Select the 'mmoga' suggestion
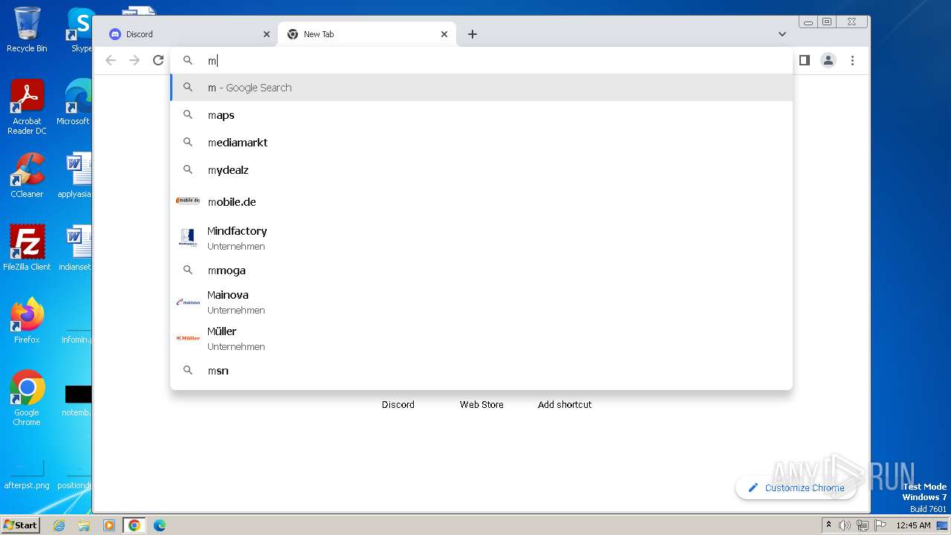The height and width of the screenshot is (535, 951). (481, 270)
